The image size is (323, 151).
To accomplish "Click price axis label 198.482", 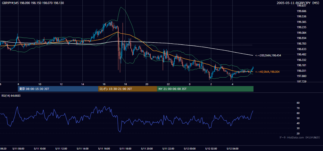I will click(x=301, y=54).
